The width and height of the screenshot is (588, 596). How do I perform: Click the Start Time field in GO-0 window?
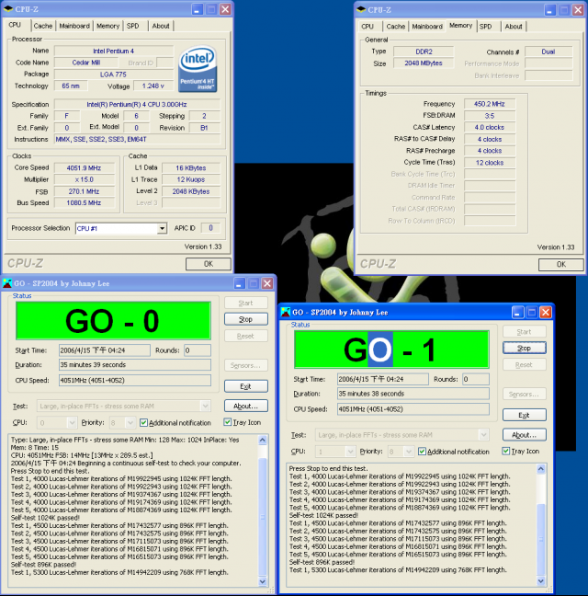tap(105, 350)
